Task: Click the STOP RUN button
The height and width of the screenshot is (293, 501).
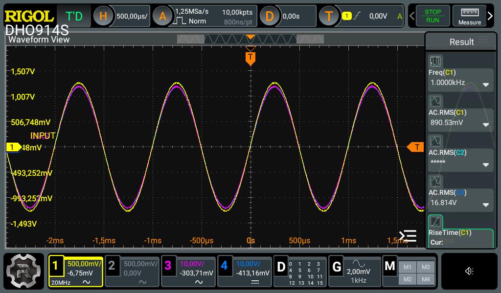Action: point(433,16)
